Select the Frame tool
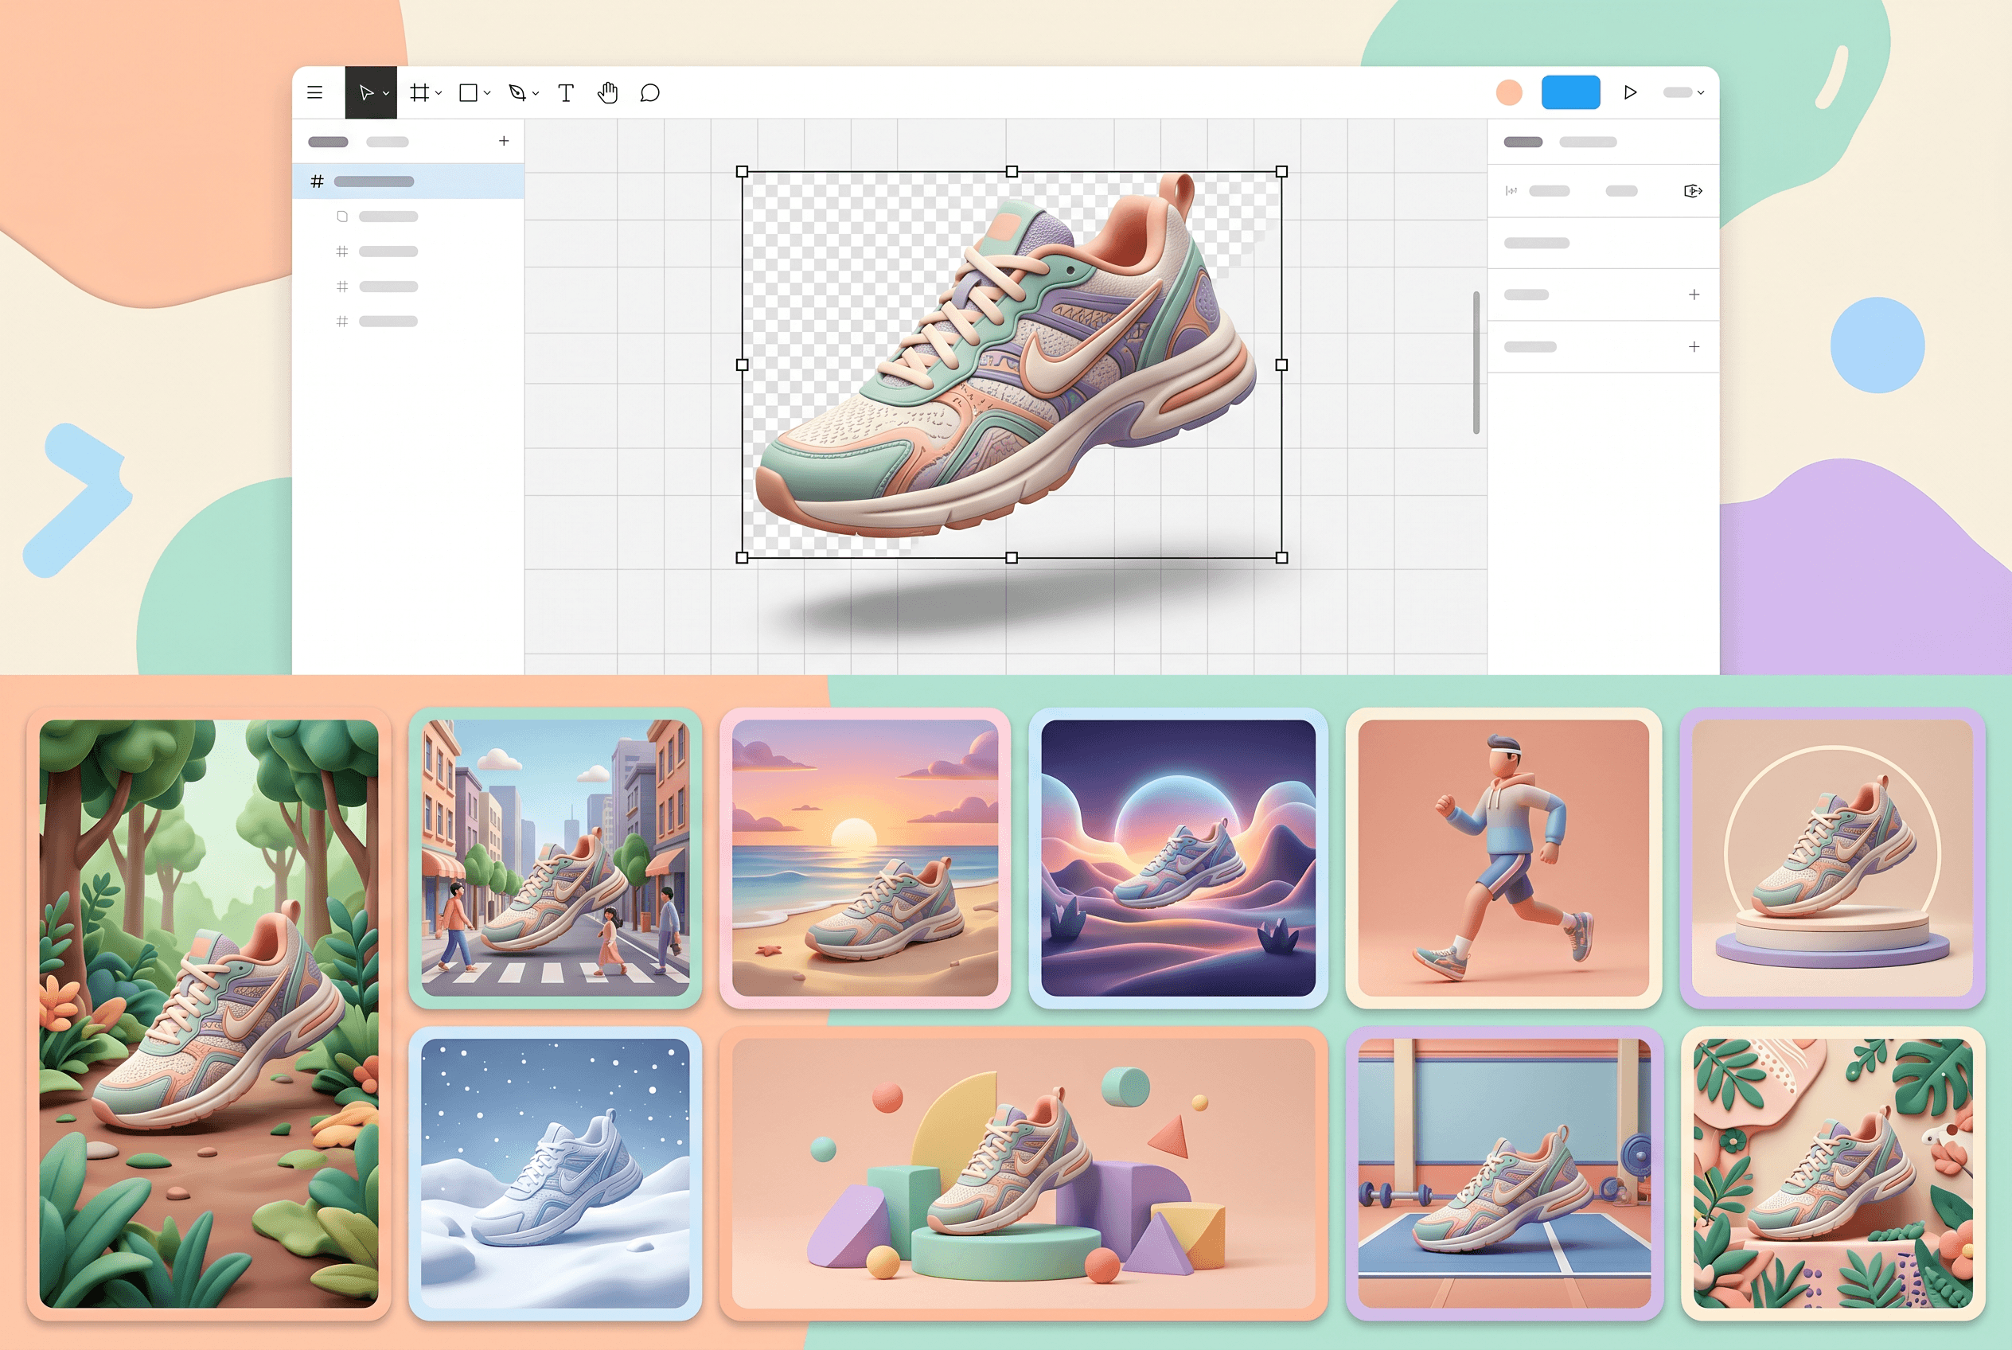 (419, 92)
